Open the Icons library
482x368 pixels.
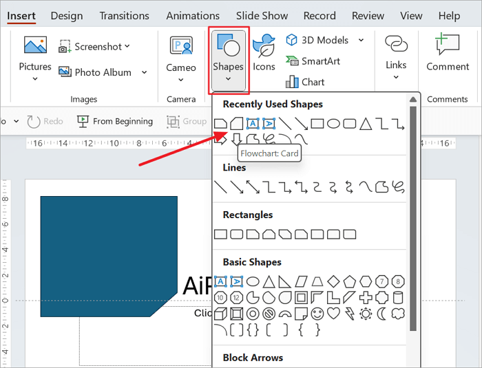tap(264, 53)
